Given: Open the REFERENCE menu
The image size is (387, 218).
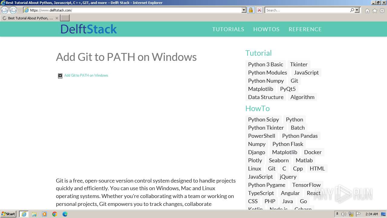Looking at the screenshot, I should coord(305,29).
